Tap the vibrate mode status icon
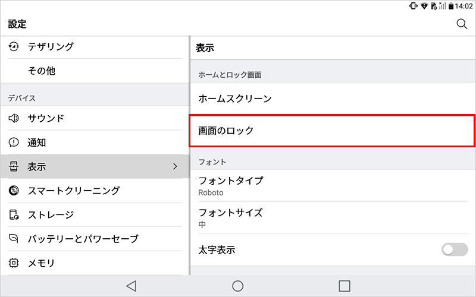This screenshot has width=476, height=297. (x=413, y=6)
